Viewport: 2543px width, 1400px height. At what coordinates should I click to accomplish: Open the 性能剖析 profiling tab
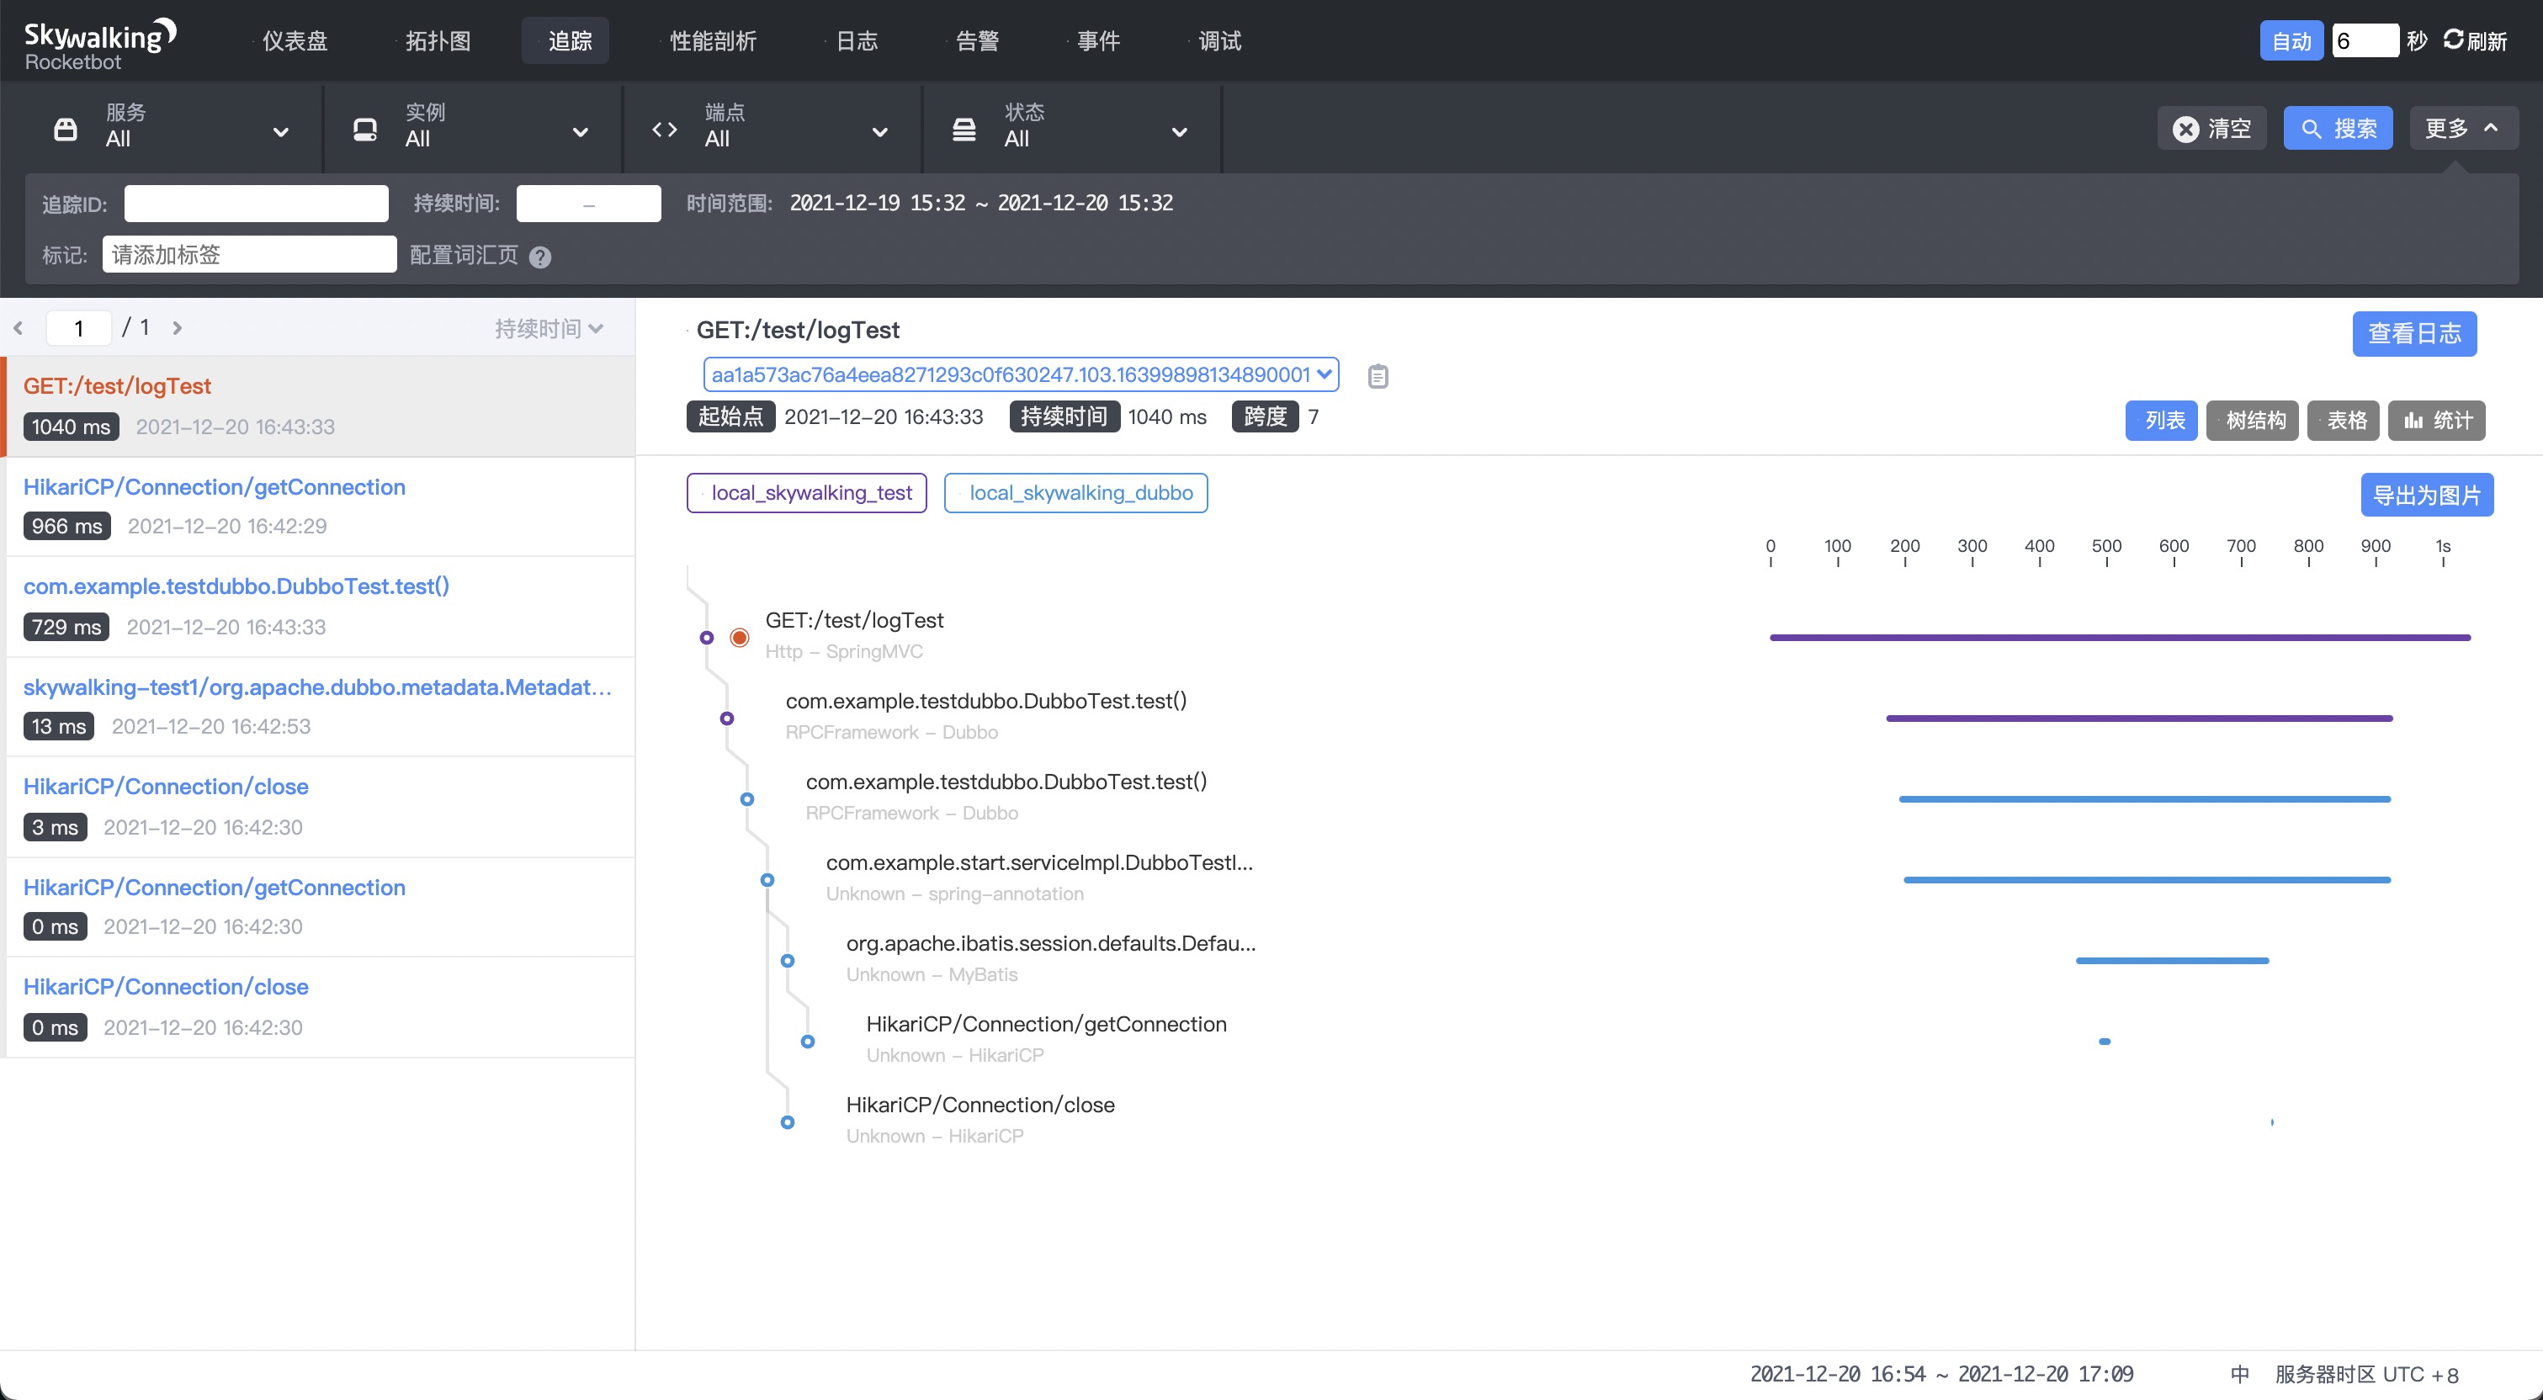[x=713, y=40]
